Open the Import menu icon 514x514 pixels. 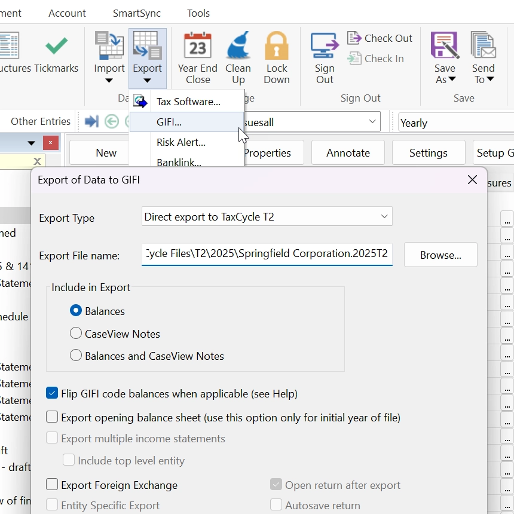point(109,45)
